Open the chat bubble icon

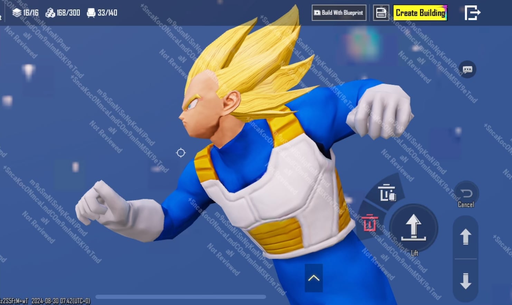coord(467,69)
